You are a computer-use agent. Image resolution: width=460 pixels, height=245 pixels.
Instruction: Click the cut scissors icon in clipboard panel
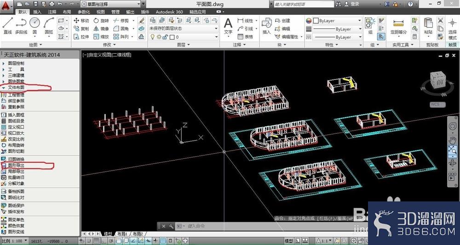tap(440, 21)
